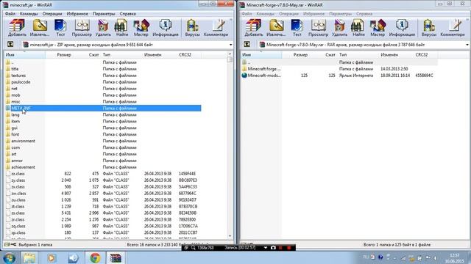Select zw.class file row
The width and height of the screenshot is (471, 264).
point(103,194)
